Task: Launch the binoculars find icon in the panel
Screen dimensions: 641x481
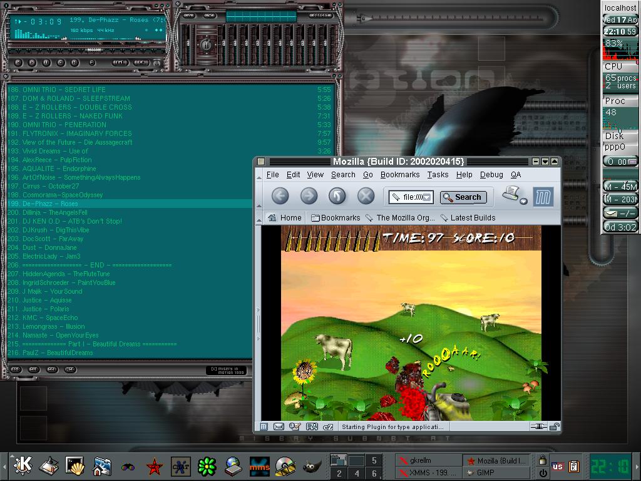Action: click(x=128, y=467)
